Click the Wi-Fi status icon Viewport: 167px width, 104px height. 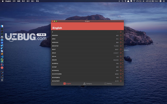pyautogui.click(x=134, y=1)
